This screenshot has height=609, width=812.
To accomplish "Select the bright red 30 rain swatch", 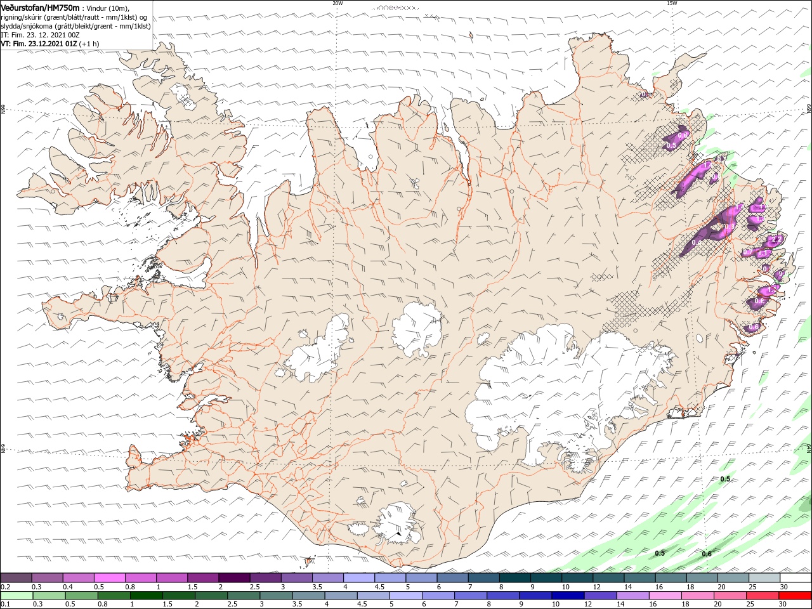I will pyautogui.click(x=795, y=596).
